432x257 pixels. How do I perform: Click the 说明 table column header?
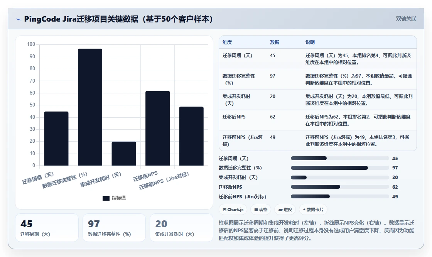tap(310, 42)
